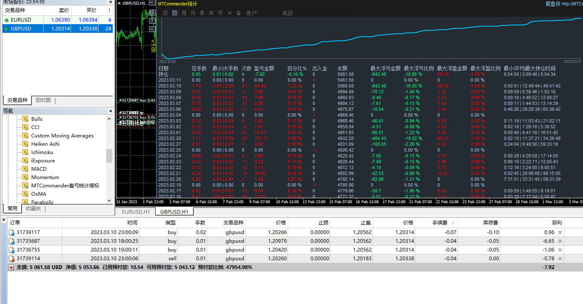Click the EURUSD up-arrow symbol icon

(x=6, y=20)
